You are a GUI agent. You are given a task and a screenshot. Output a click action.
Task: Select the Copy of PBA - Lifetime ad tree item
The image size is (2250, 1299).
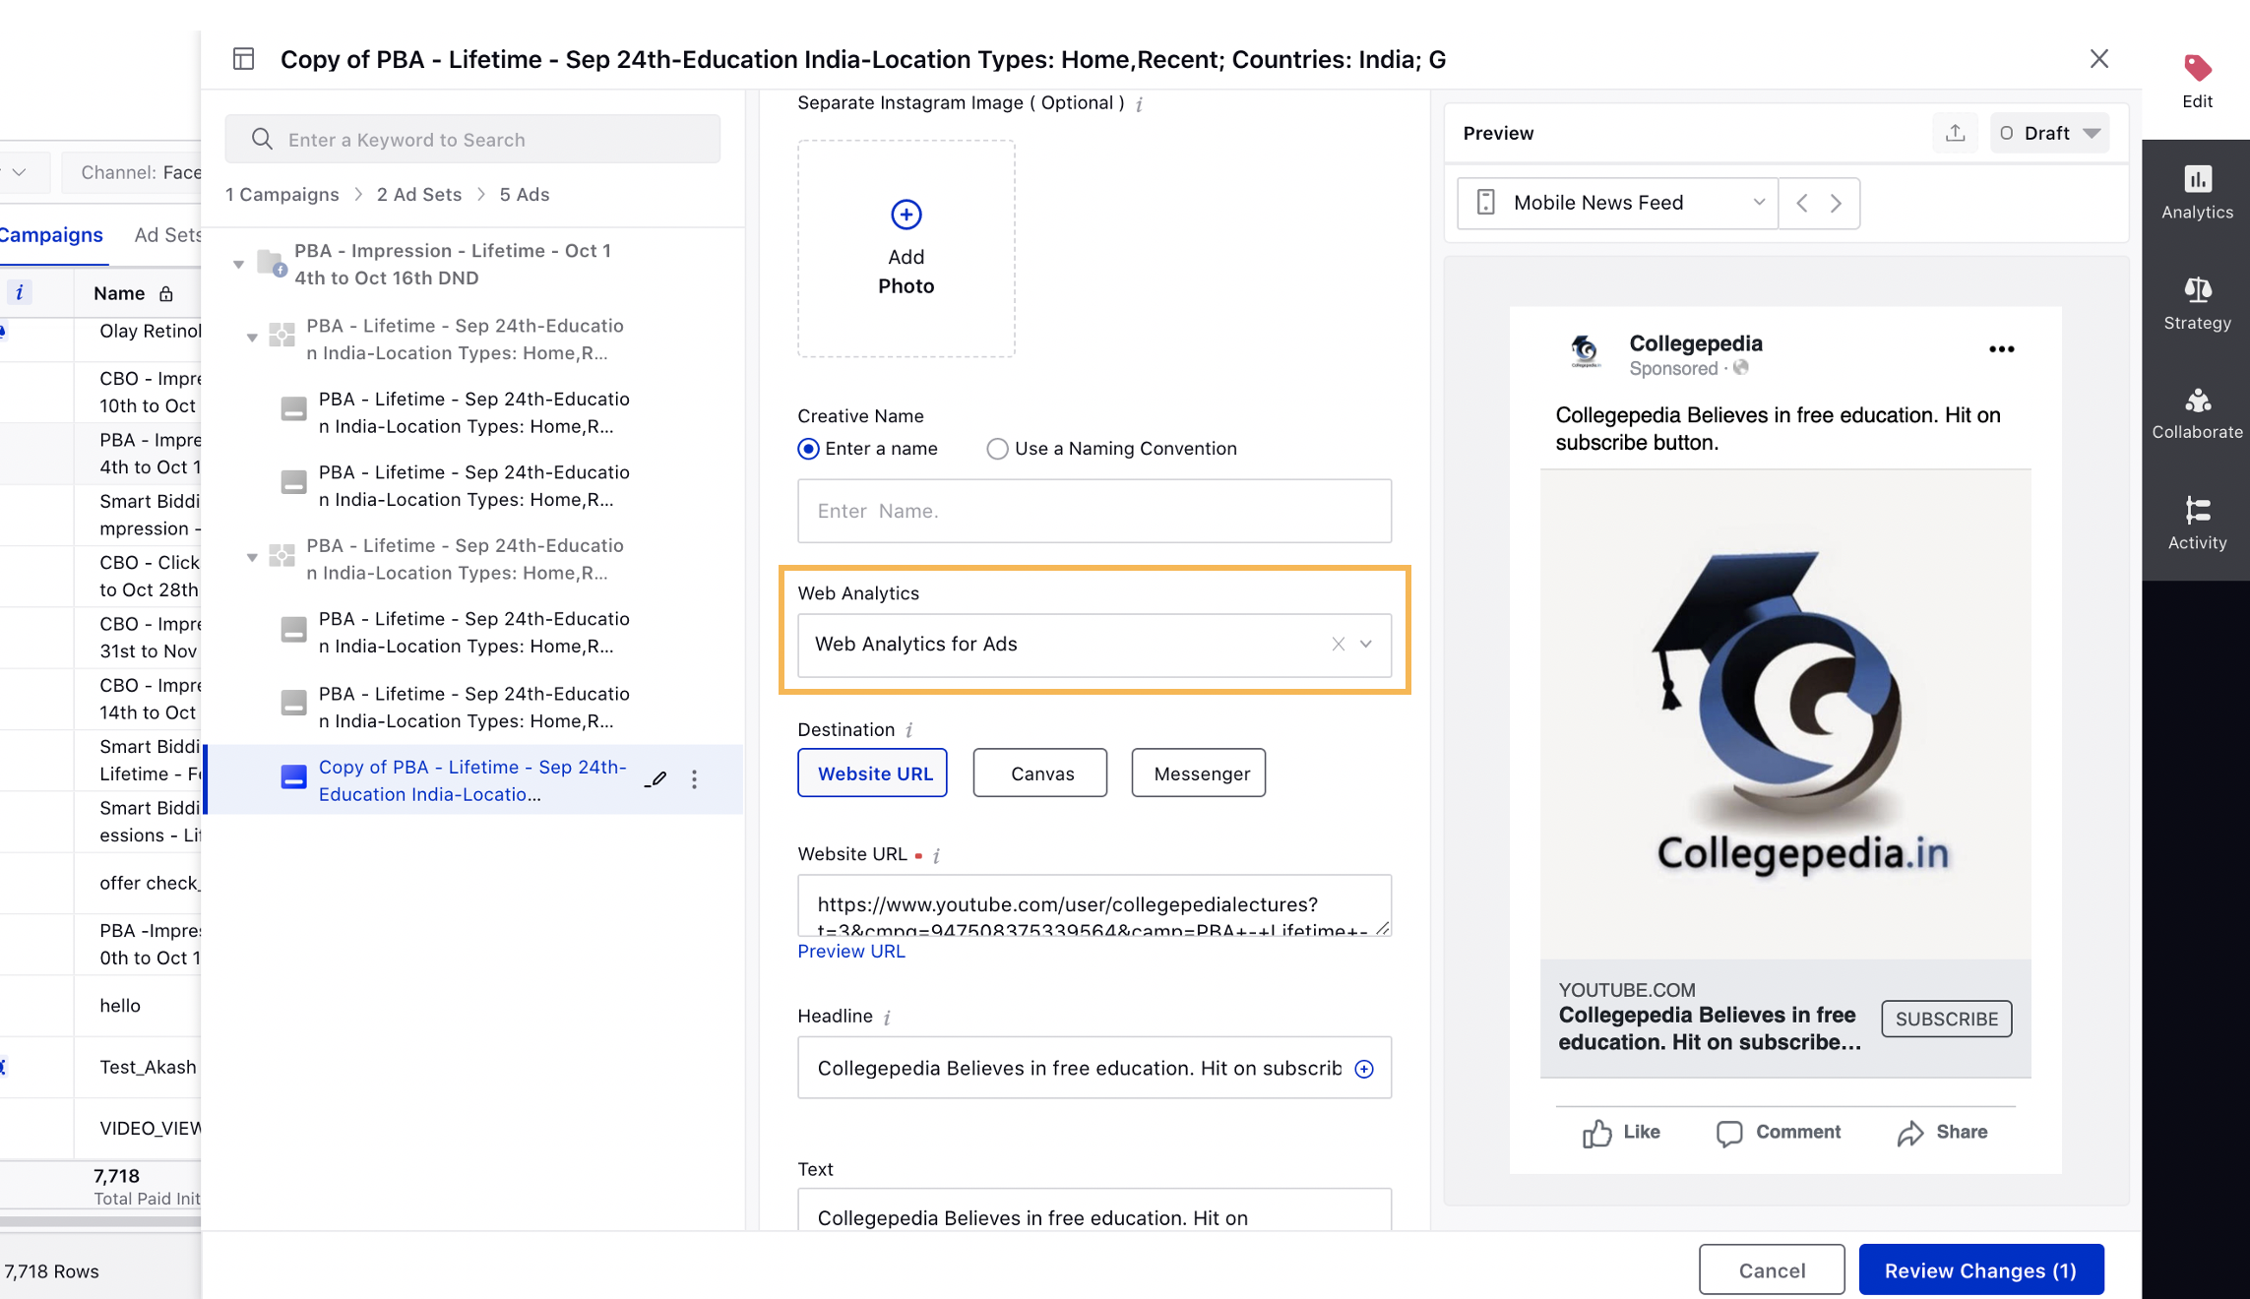pos(472,780)
